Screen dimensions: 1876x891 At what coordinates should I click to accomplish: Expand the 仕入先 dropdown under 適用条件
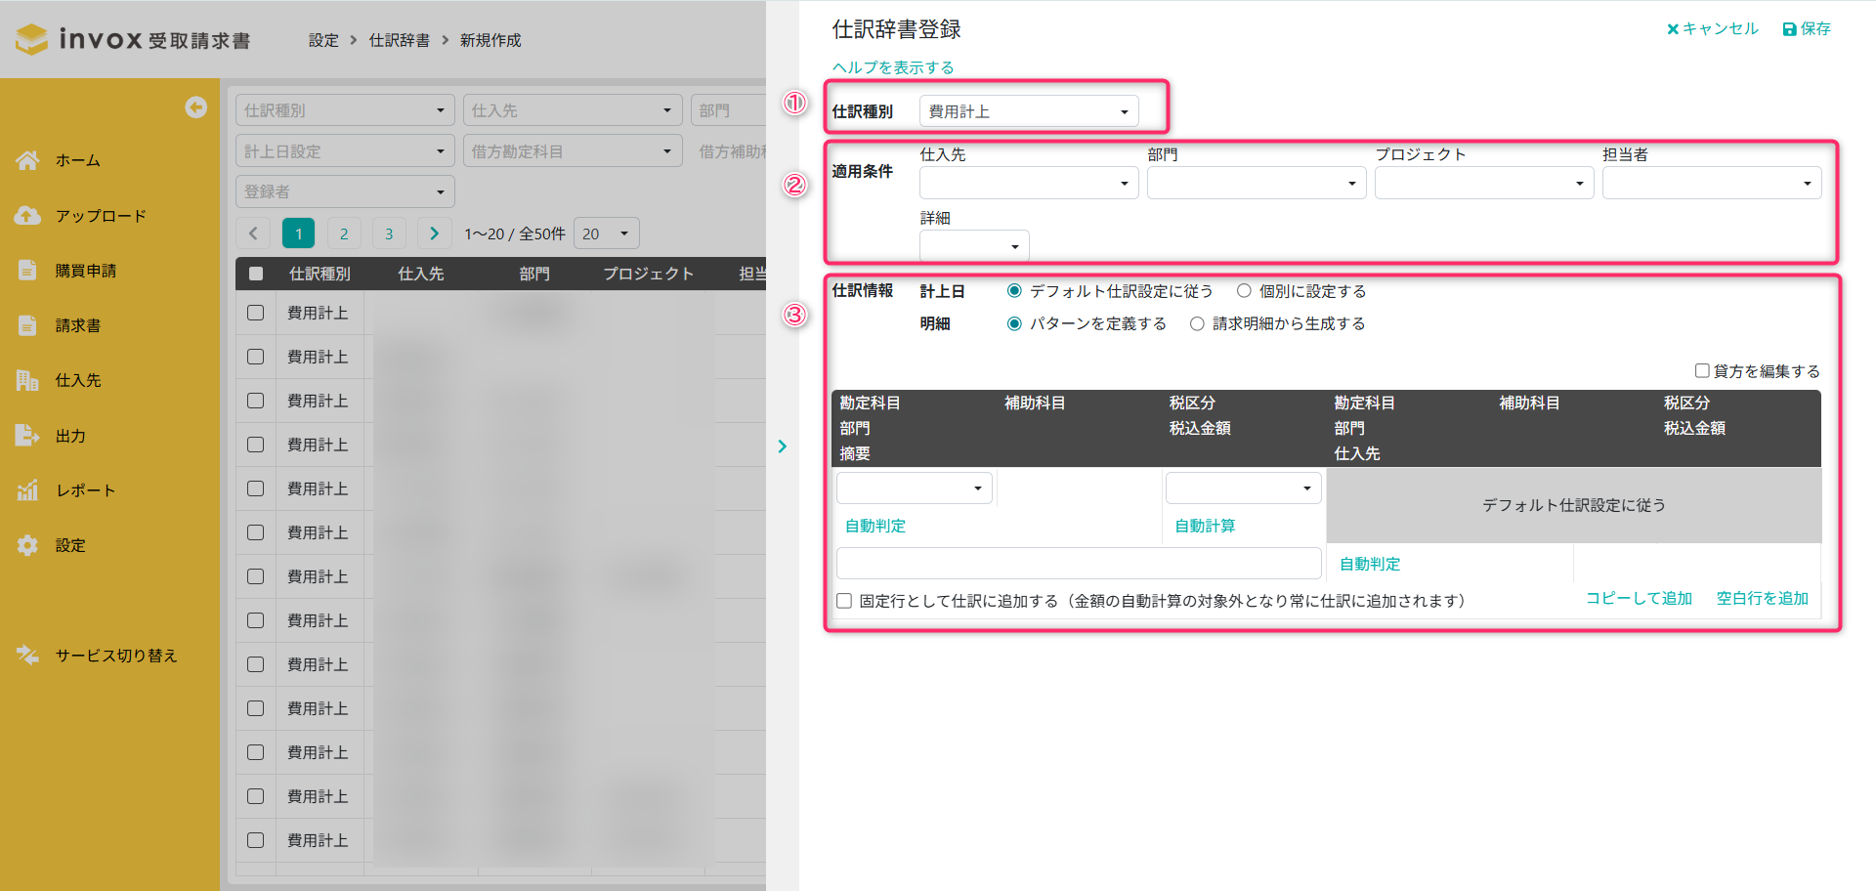[x=1028, y=184]
